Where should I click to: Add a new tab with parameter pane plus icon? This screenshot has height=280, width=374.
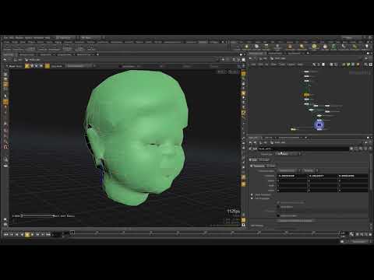[306, 138]
